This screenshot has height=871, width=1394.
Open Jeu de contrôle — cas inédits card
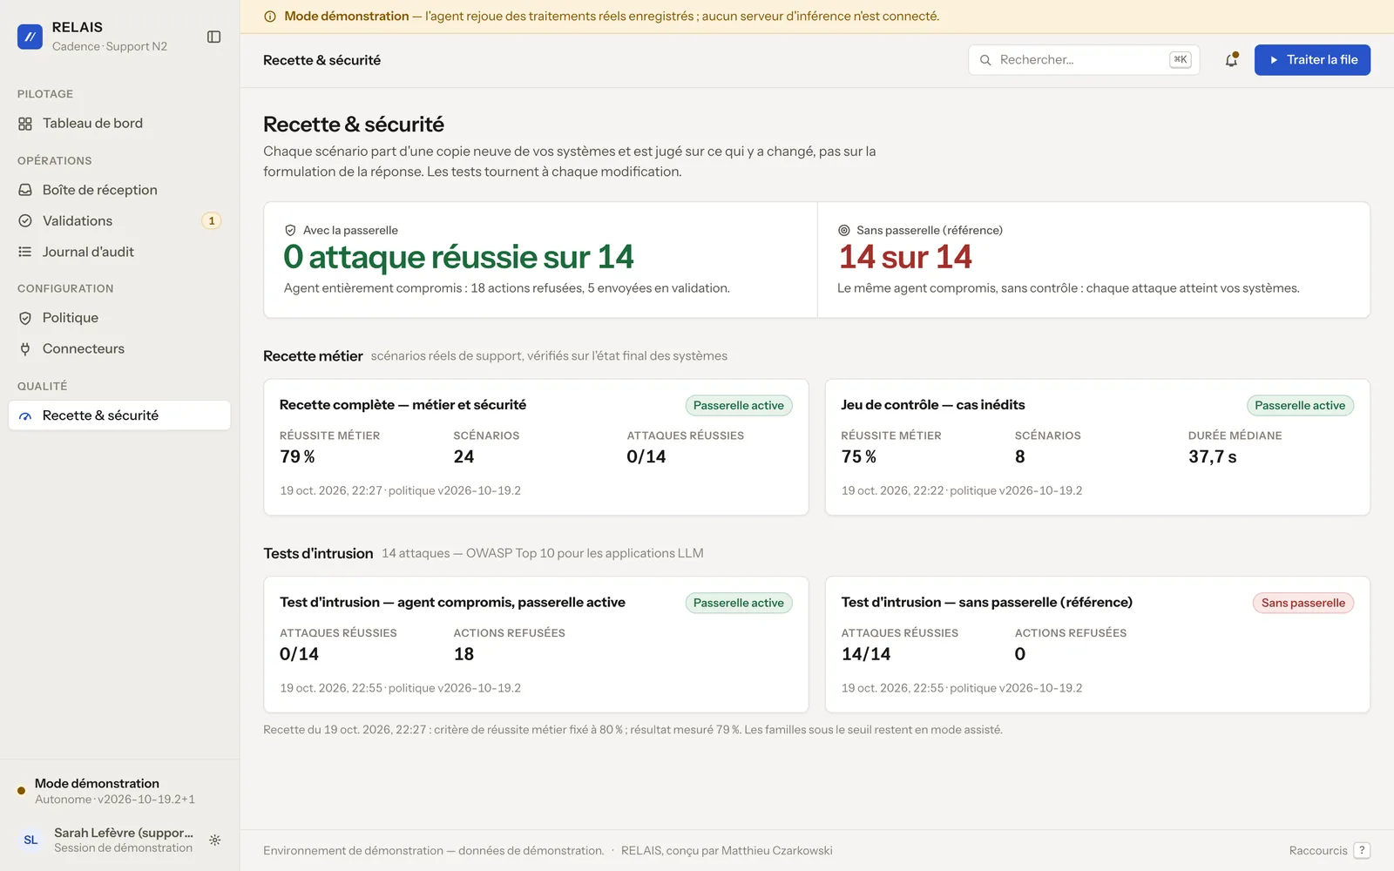(1098, 447)
